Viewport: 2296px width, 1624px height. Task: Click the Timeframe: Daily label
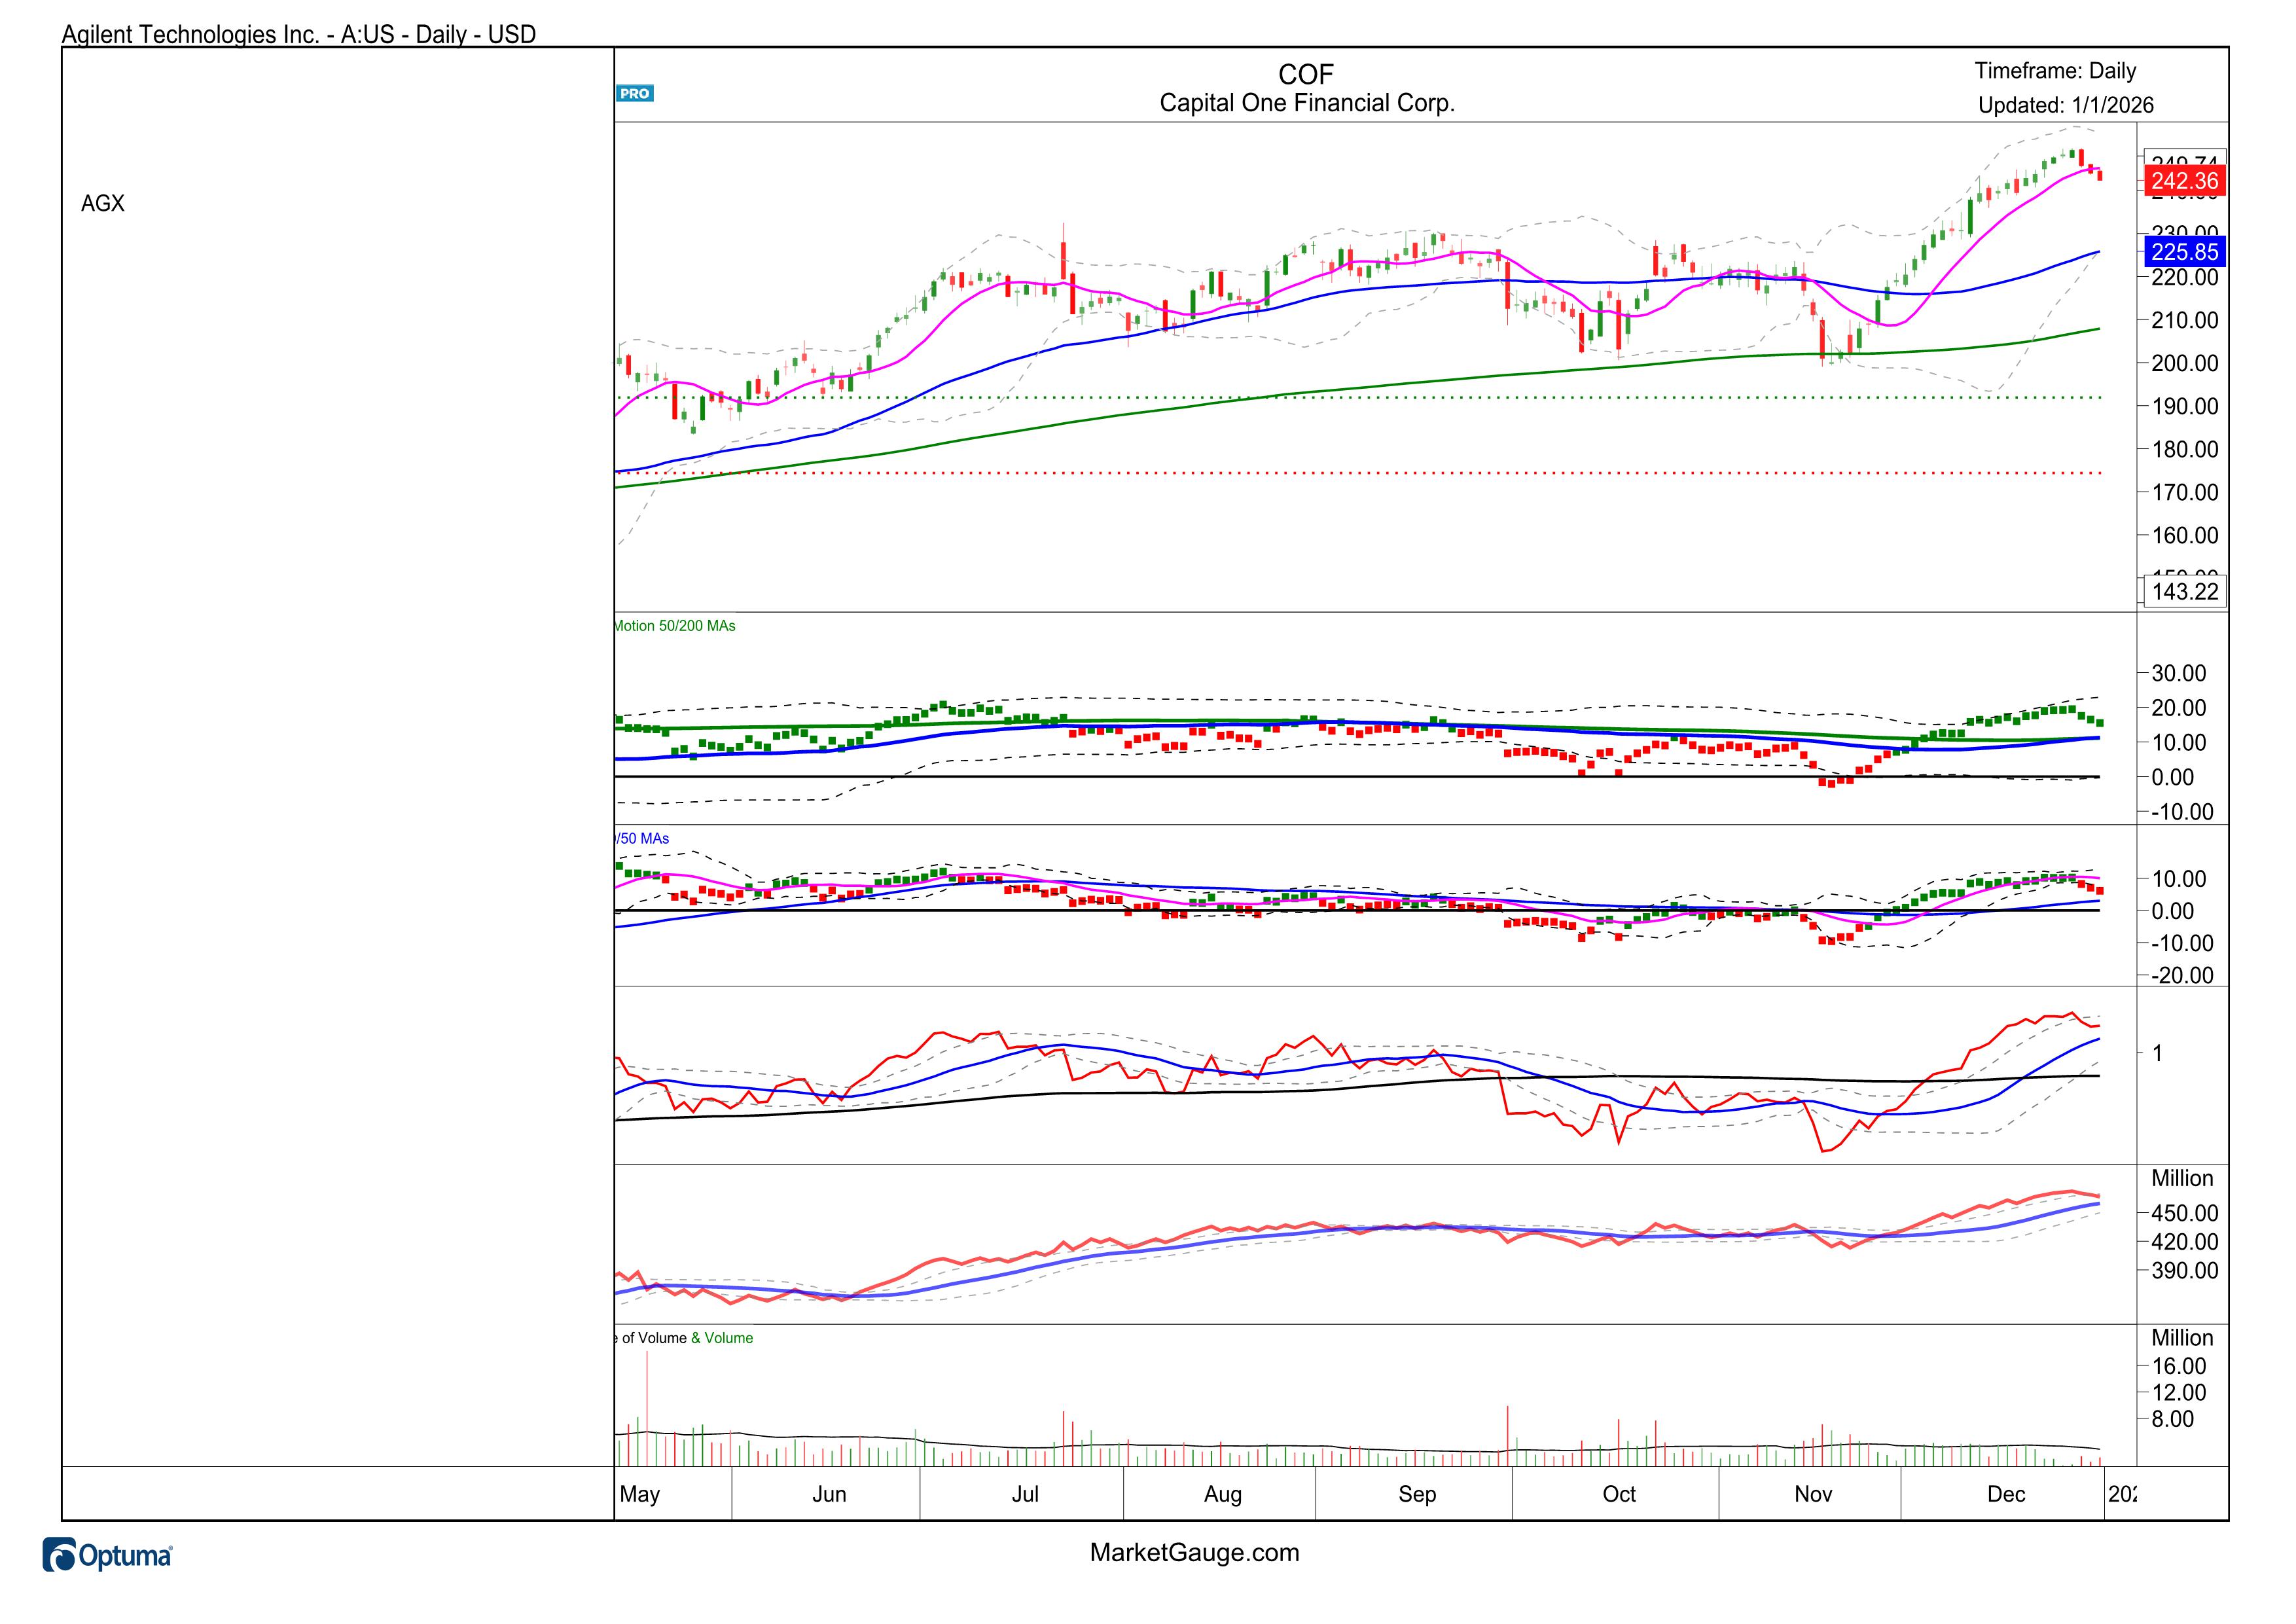(x=2055, y=71)
